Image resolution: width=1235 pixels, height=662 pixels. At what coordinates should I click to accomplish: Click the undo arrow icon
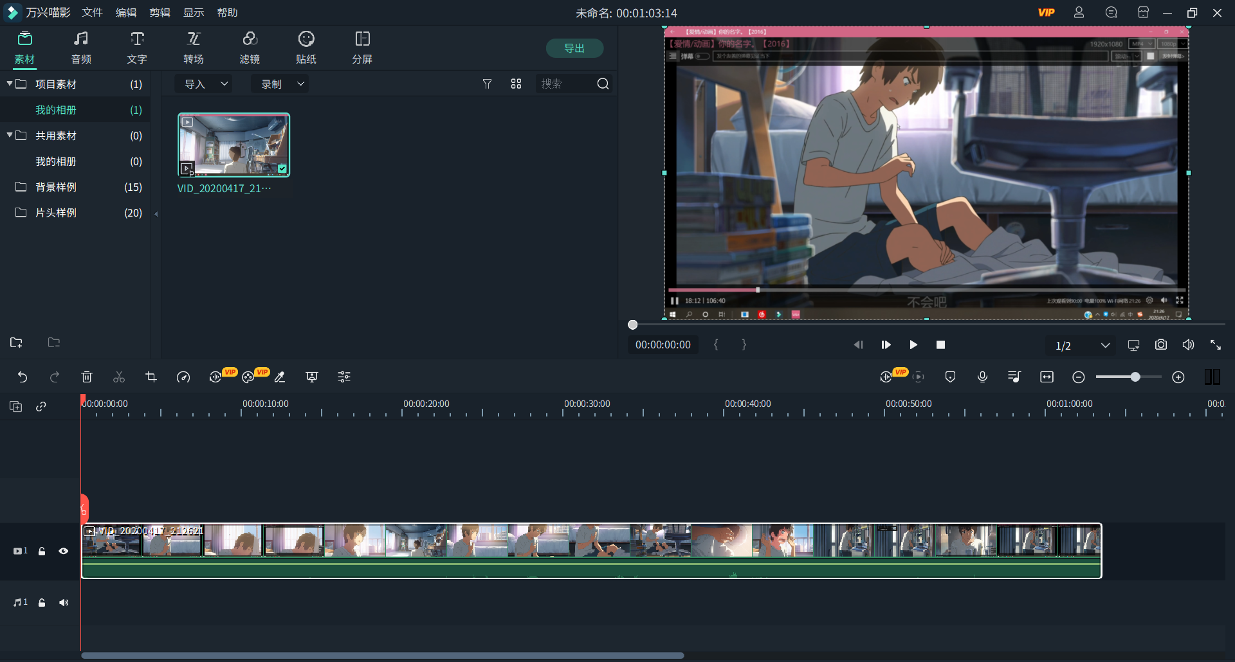tap(23, 377)
